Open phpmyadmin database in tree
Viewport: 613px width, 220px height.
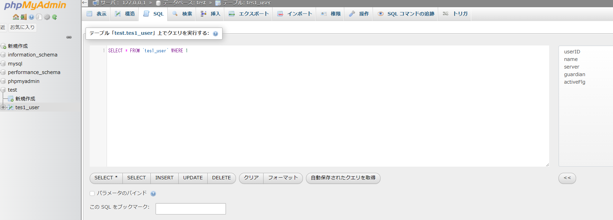[x=23, y=81]
